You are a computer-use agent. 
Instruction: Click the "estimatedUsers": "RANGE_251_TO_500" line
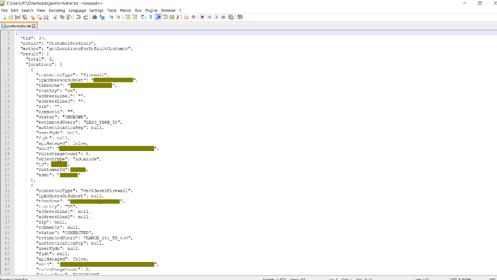84,238
